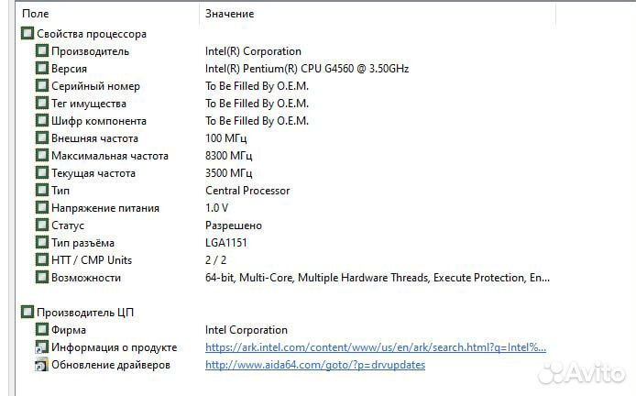Select the 'Версия' field label
This screenshot has height=396, width=636.
point(69,69)
